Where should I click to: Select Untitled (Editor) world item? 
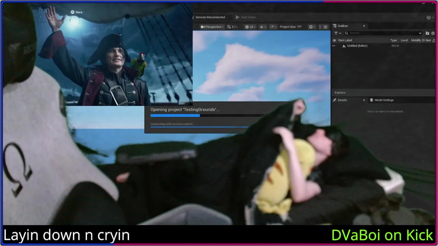point(357,46)
